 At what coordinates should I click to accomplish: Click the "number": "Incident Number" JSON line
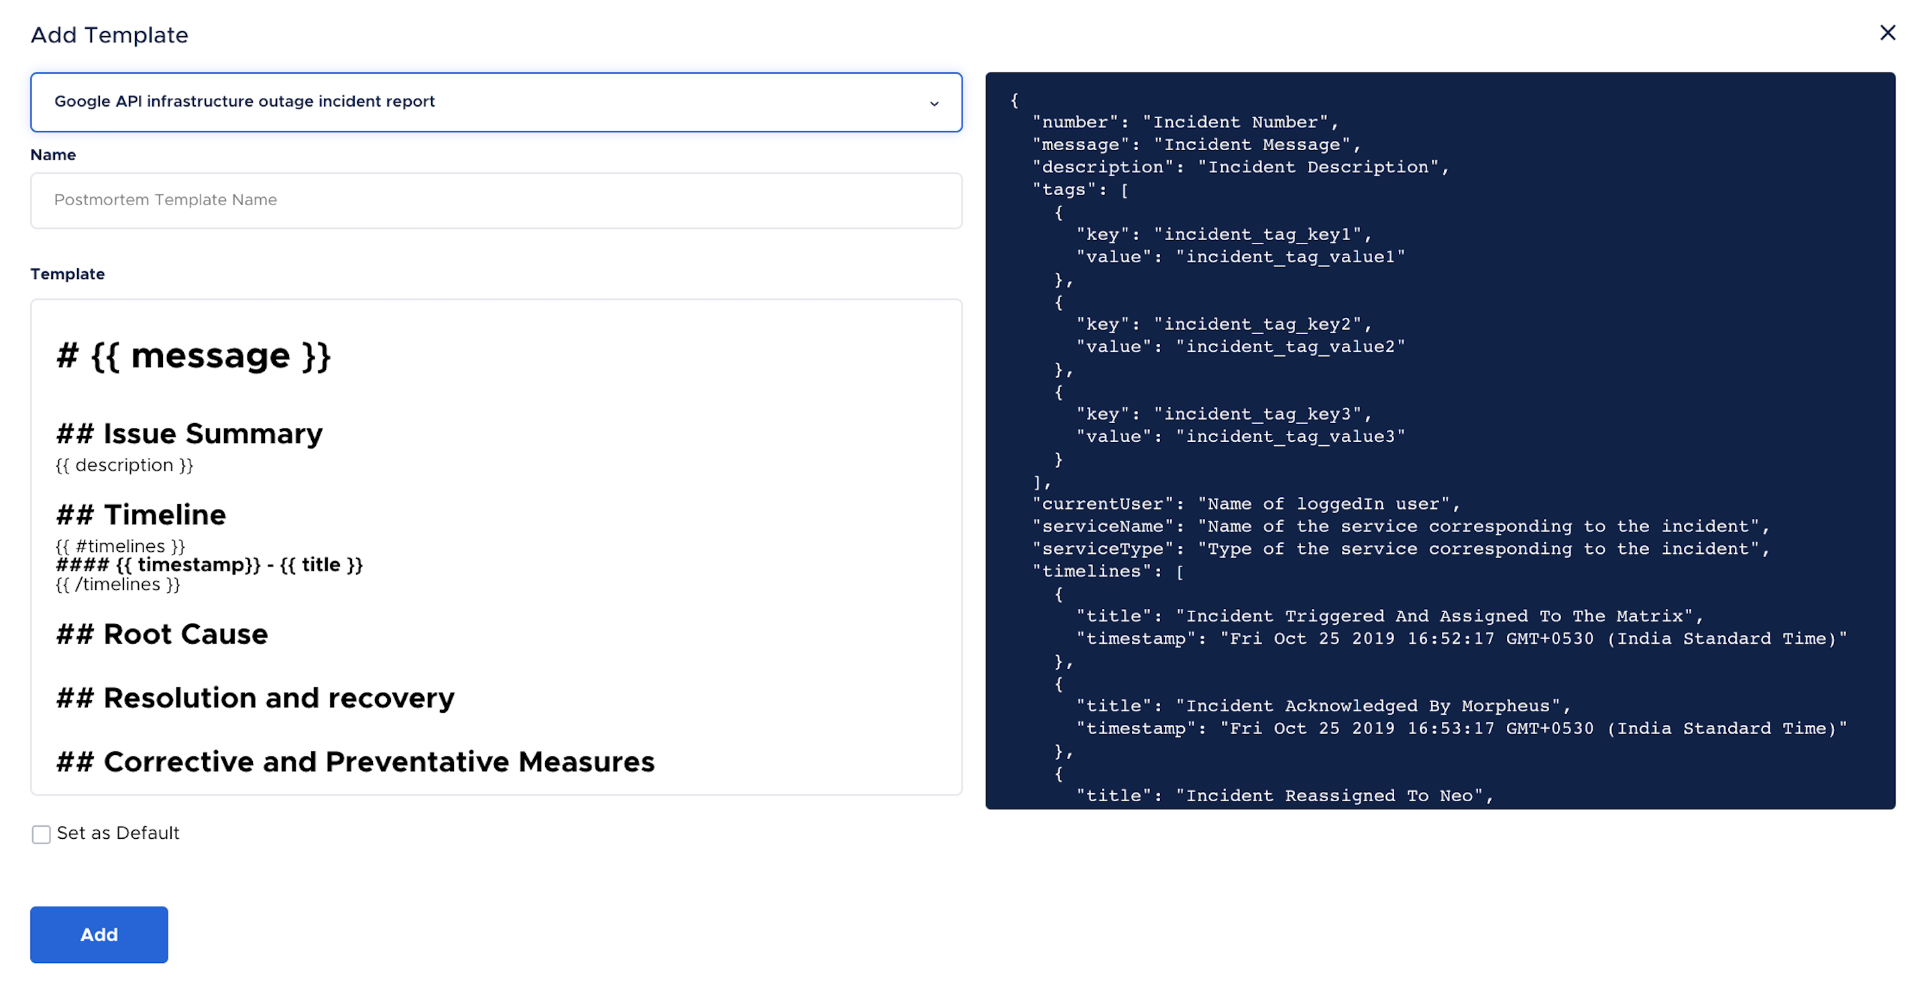(1186, 122)
